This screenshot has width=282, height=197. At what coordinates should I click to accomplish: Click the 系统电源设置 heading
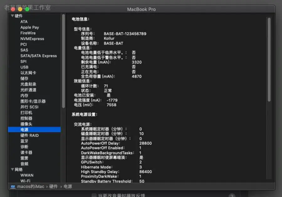click(x=85, y=115)
